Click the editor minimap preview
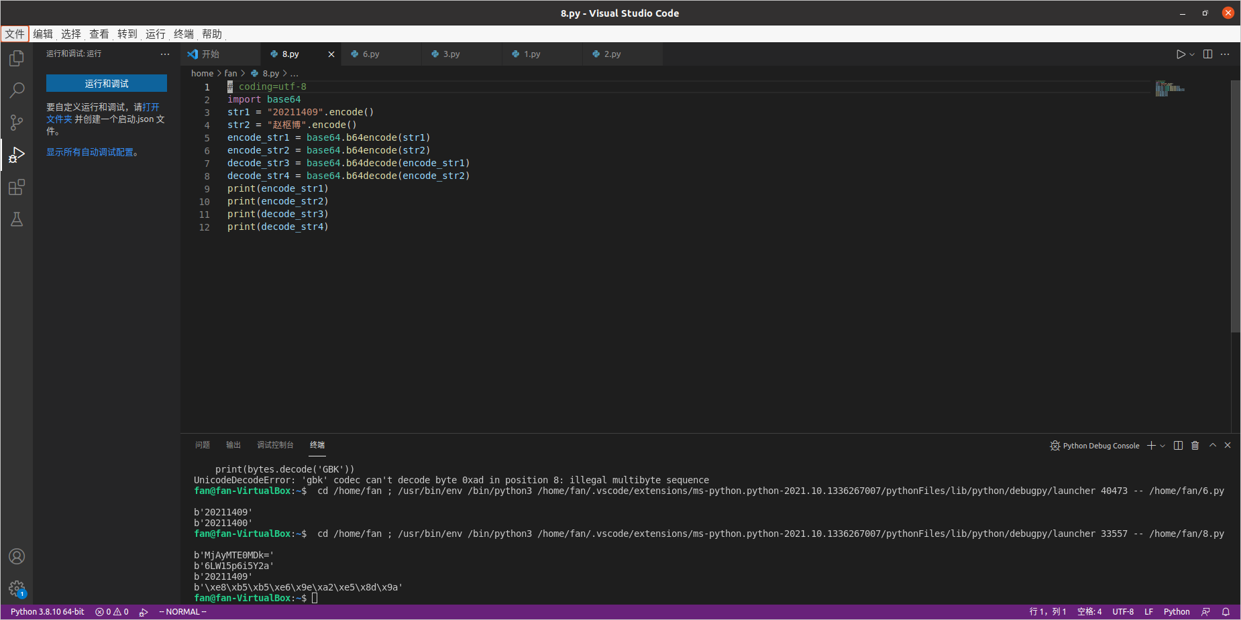 click(x=1170, y=88)
